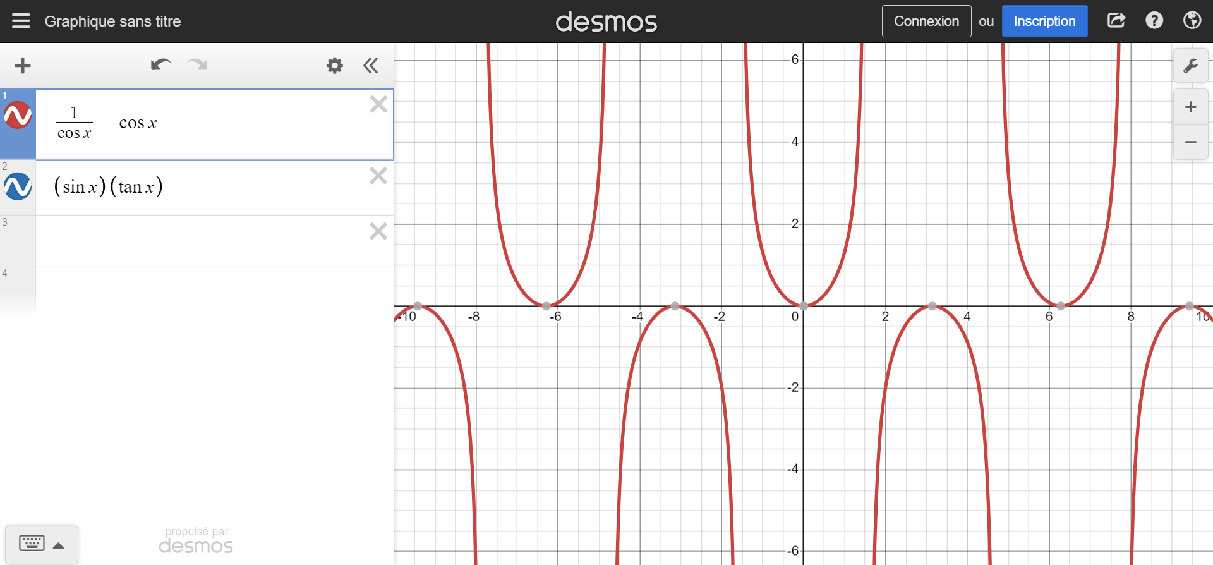Click the Connexion button
The height and width of the screenshot is (565, 1213).
[x=926, y=21]
